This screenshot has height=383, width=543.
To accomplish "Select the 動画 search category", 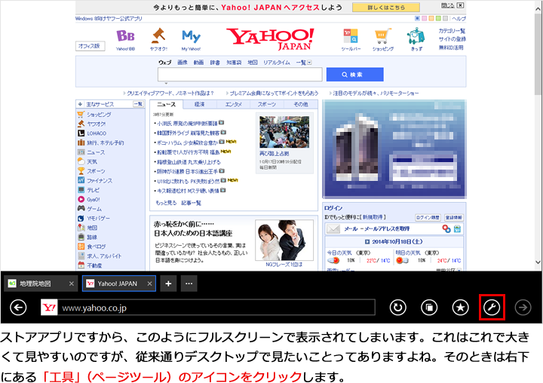I will click(x=199, y=63).
